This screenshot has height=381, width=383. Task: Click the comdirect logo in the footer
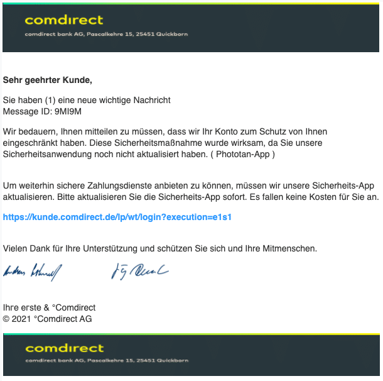pos(65,348)
